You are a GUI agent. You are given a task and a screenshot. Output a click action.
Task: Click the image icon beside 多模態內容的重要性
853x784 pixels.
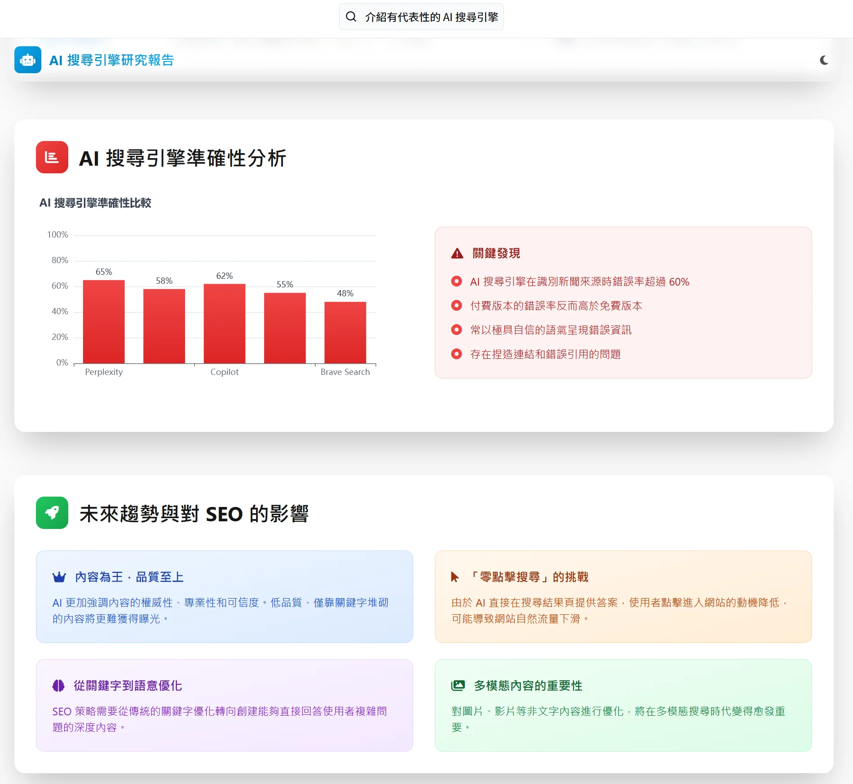[x=458, y=686]
